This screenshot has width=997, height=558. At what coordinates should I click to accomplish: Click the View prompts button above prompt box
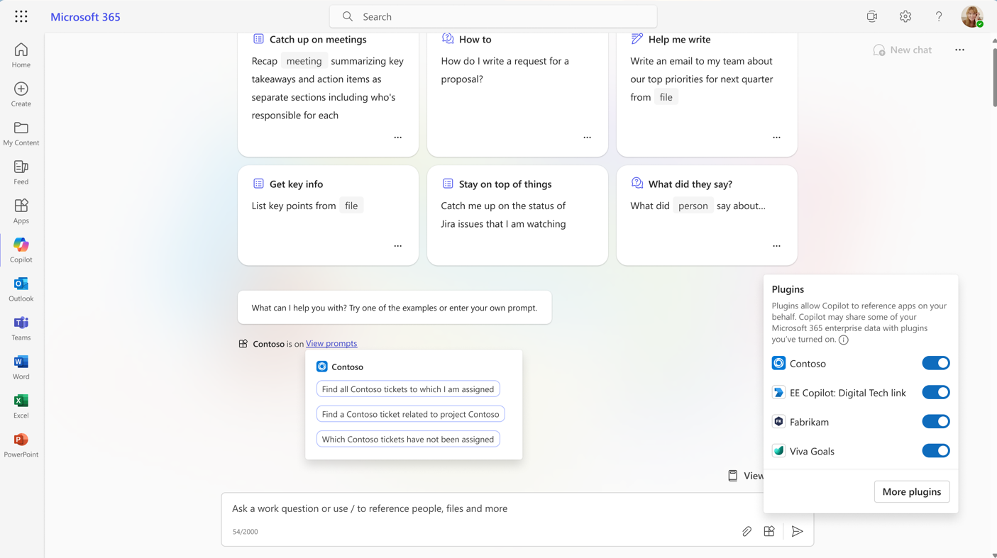[745, 476]
